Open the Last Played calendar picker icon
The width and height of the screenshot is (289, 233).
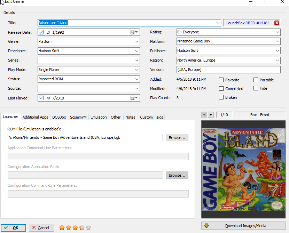point(134,98)
